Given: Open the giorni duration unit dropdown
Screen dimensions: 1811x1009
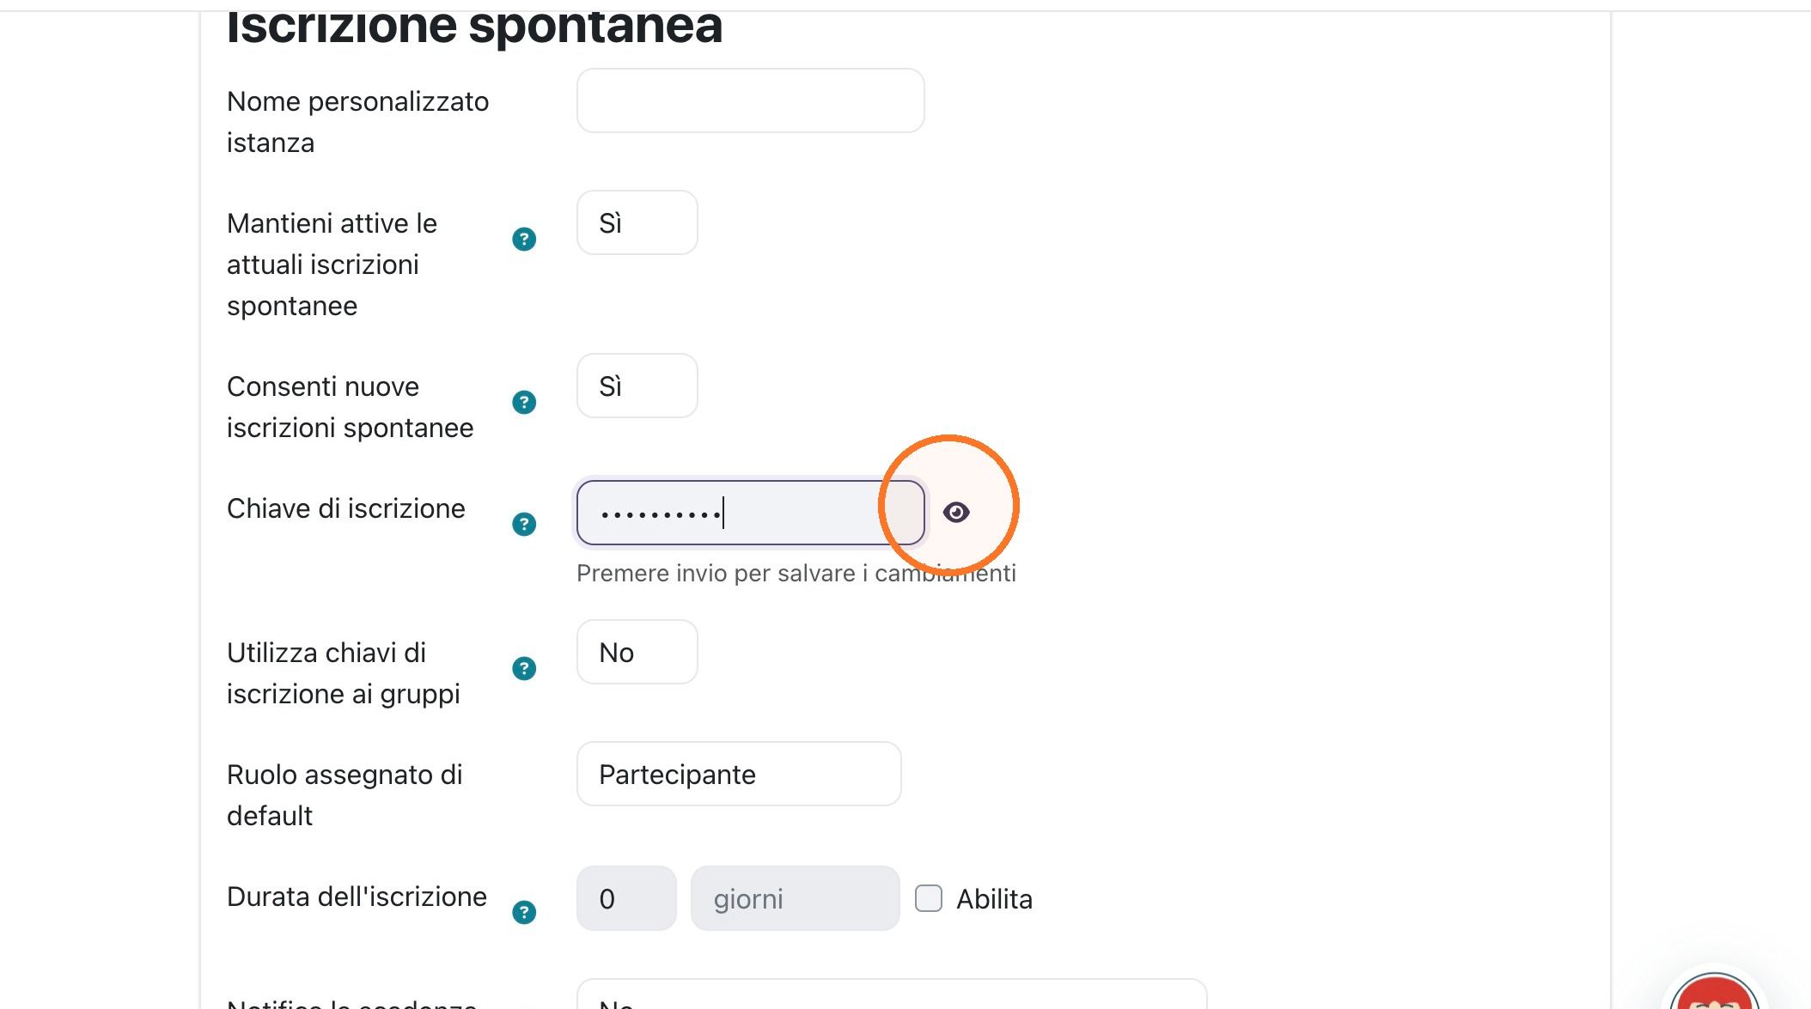Looking at the screenshot, I should click(796, 898).
